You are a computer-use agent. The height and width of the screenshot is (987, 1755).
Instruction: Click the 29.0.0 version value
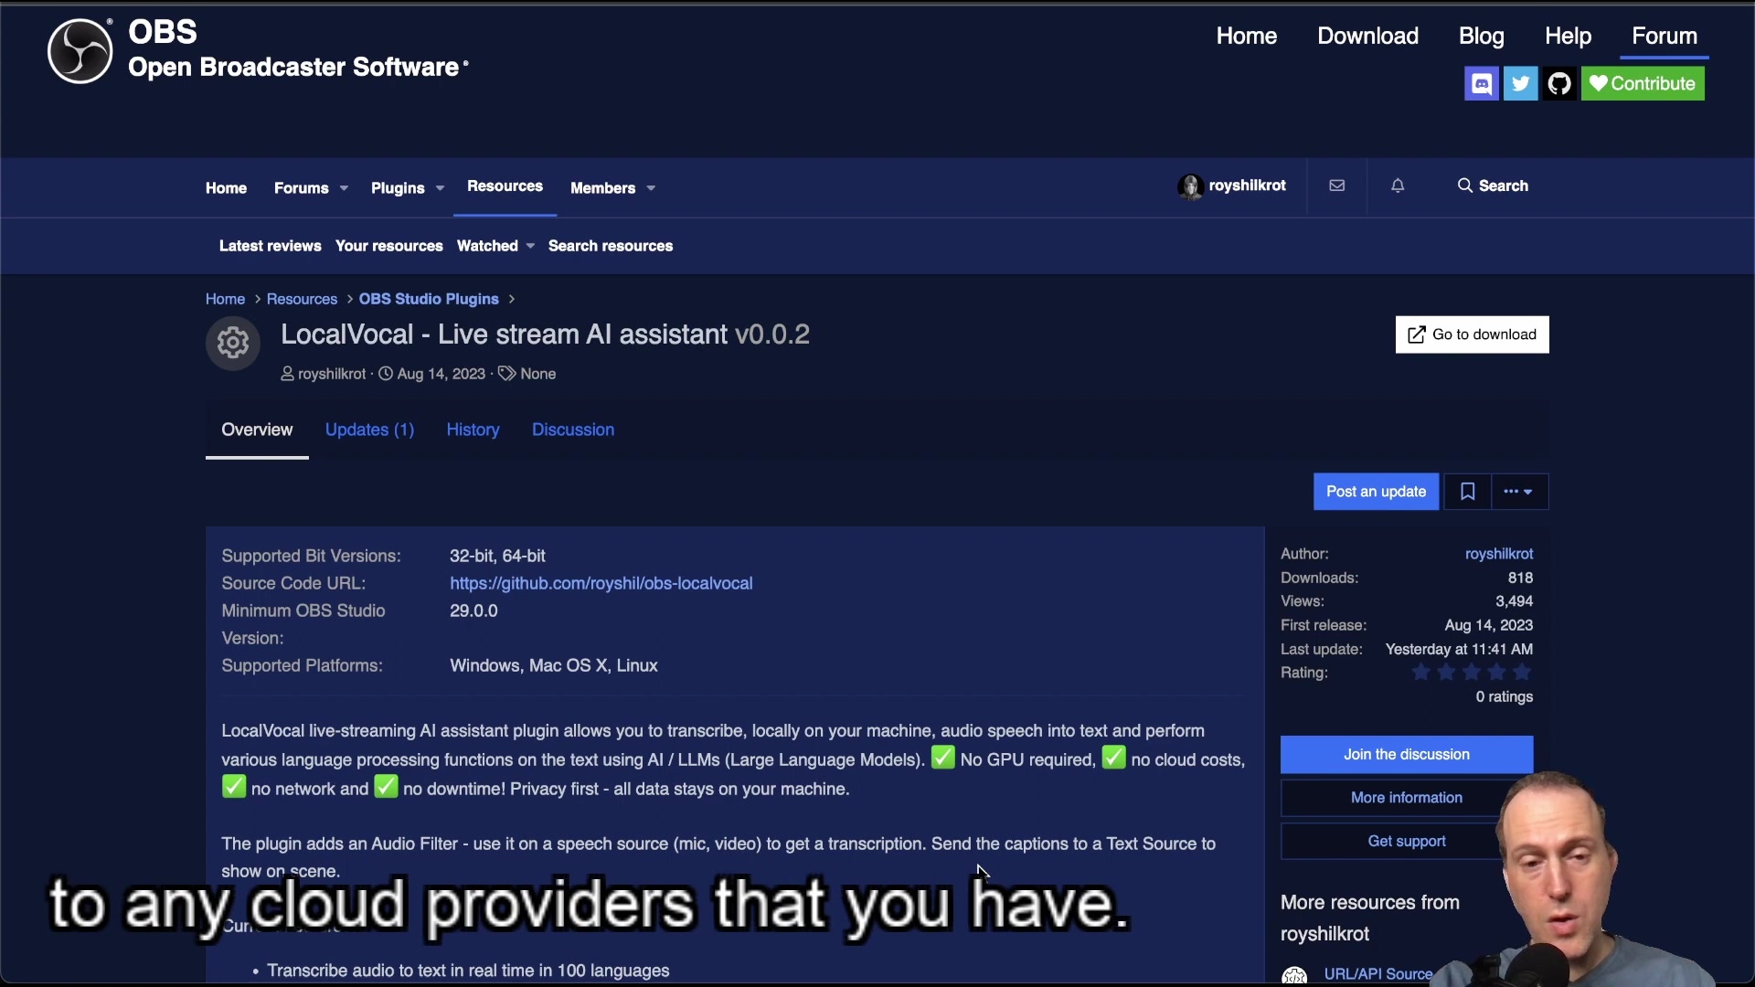(x=473, y=610)
